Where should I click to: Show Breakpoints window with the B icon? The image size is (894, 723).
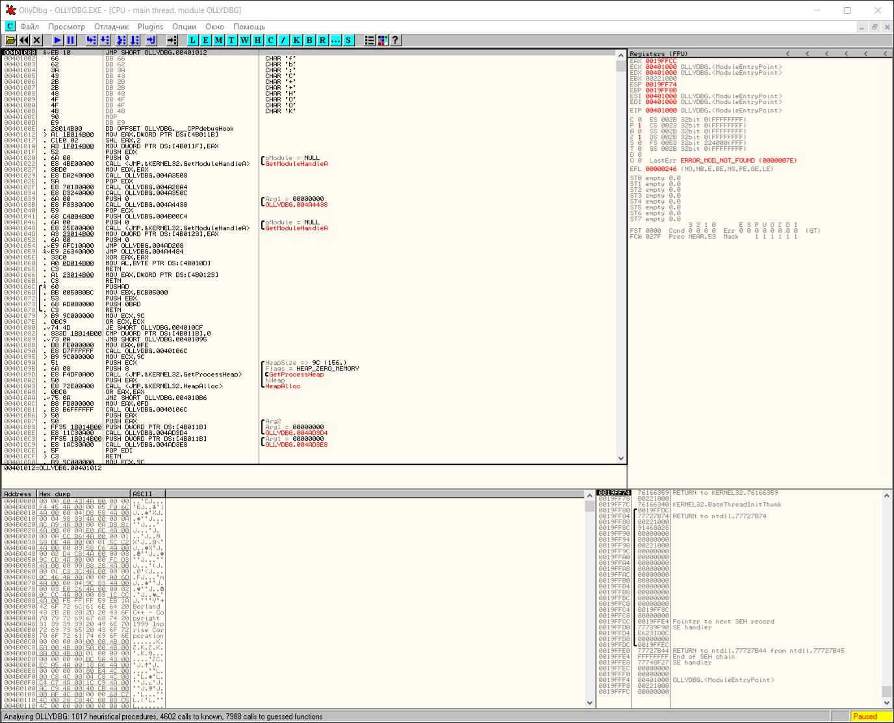pyautogui.click(x=309, y=40)
